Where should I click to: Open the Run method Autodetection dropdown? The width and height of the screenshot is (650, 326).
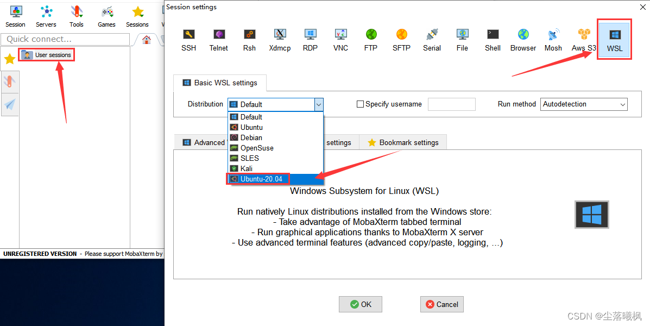pyautogui.click(x=584, y=104)
